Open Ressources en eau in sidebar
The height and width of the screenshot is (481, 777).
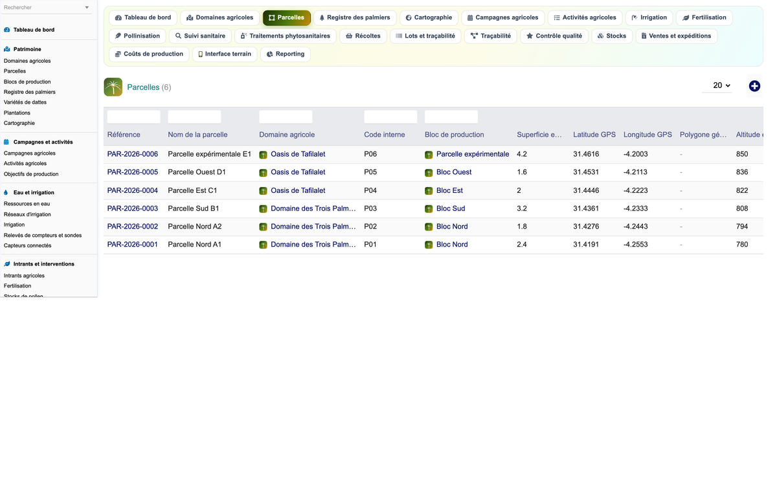[27, 204]
